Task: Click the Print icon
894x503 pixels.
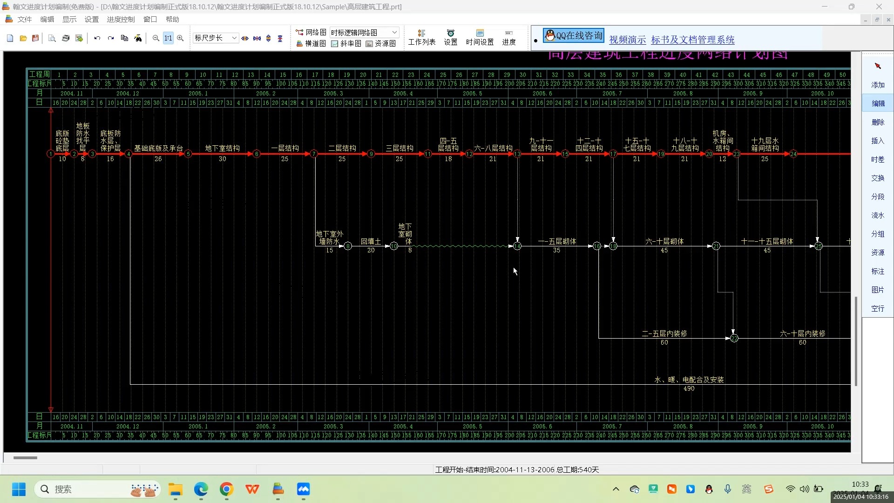Action: coord(66,38)
